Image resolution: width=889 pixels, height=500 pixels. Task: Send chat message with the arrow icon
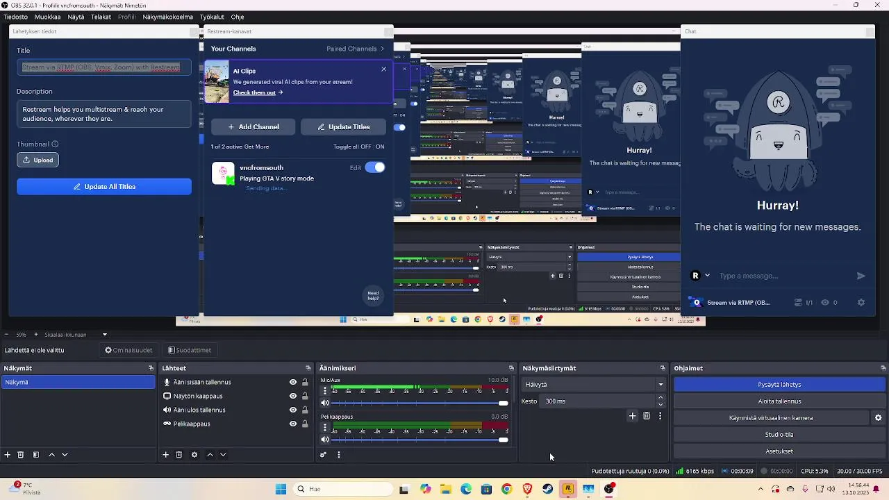861,276
